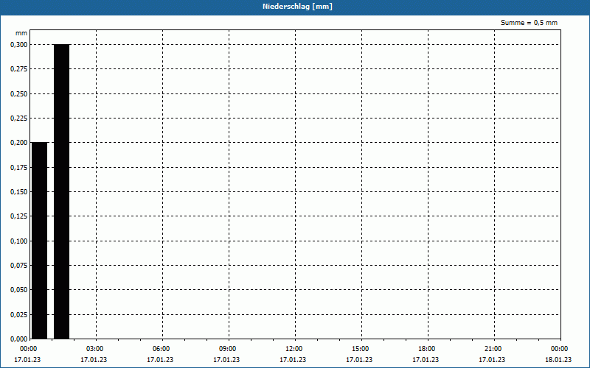Click the 0,000 y-axis value
The image size is (590, 368).
point(19,339)
